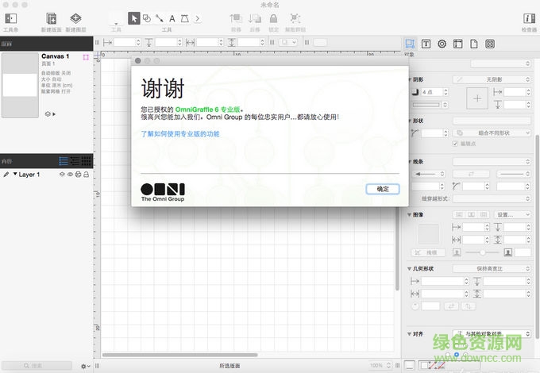Toggle visibility eye of Layer 1
Image resolution: width=540 pixels, height=373 pixels.
tap(70, 174)
